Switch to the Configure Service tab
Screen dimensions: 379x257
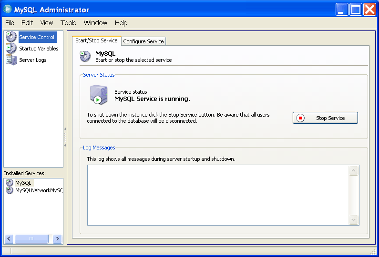pyautogui.click(x=143, y=41)
